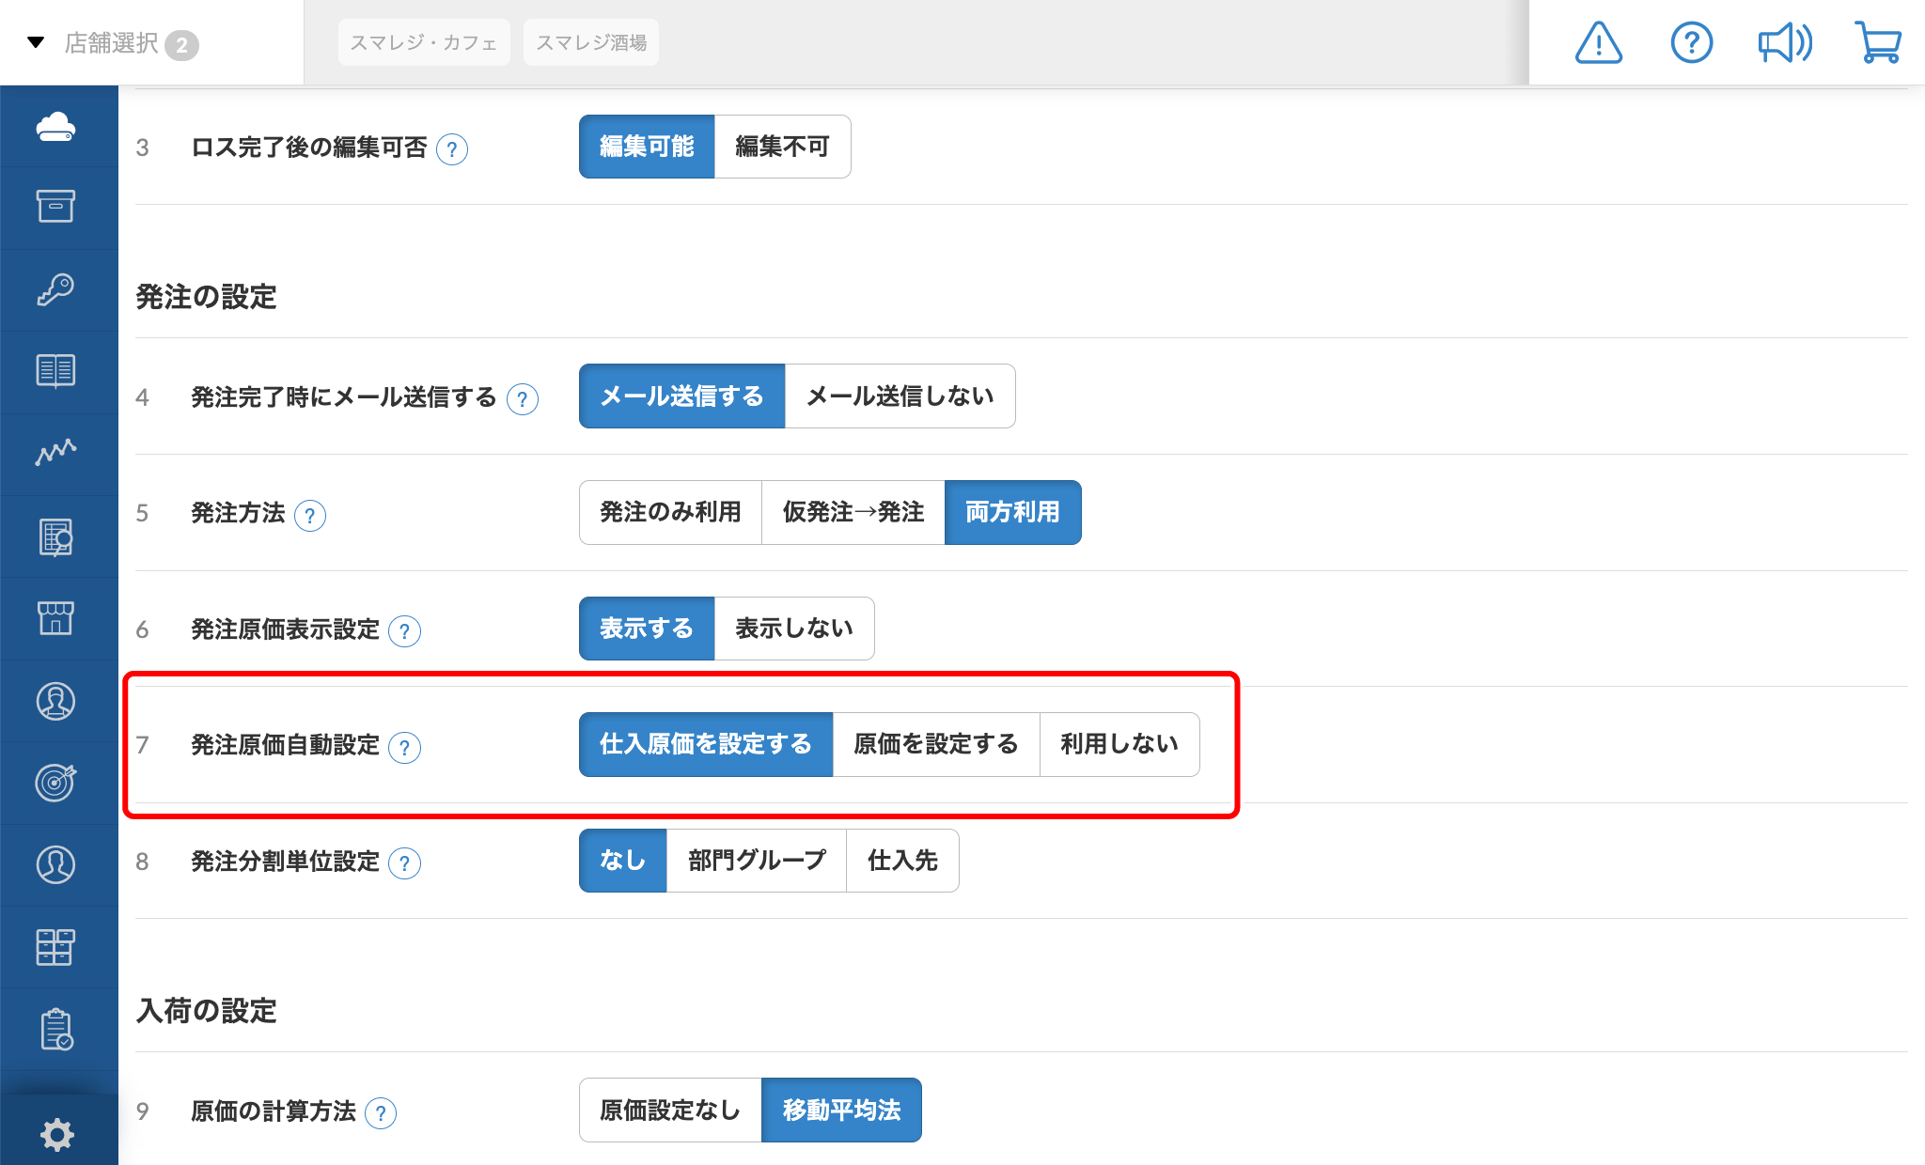Open the settings gear at sidebar bottom
This screenshot has width=1925, height=1165.
(x=58, y=1134)
